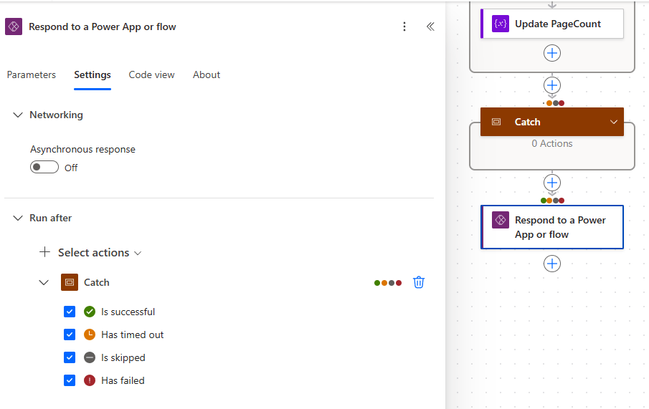
Task: Add an action inside the Catch scope
Action: [x=551, y=144]
